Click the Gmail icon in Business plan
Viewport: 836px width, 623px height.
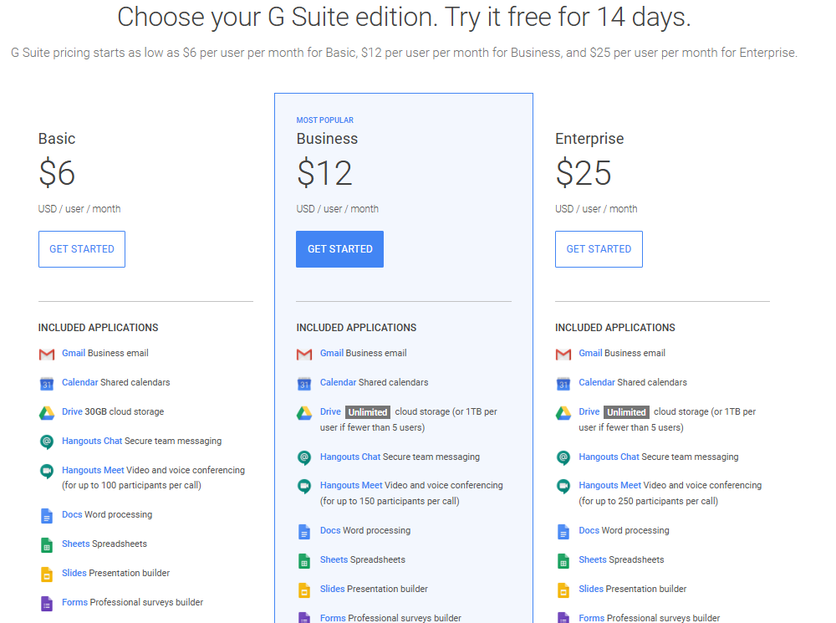pyautogui.click(x=304, y=355)
